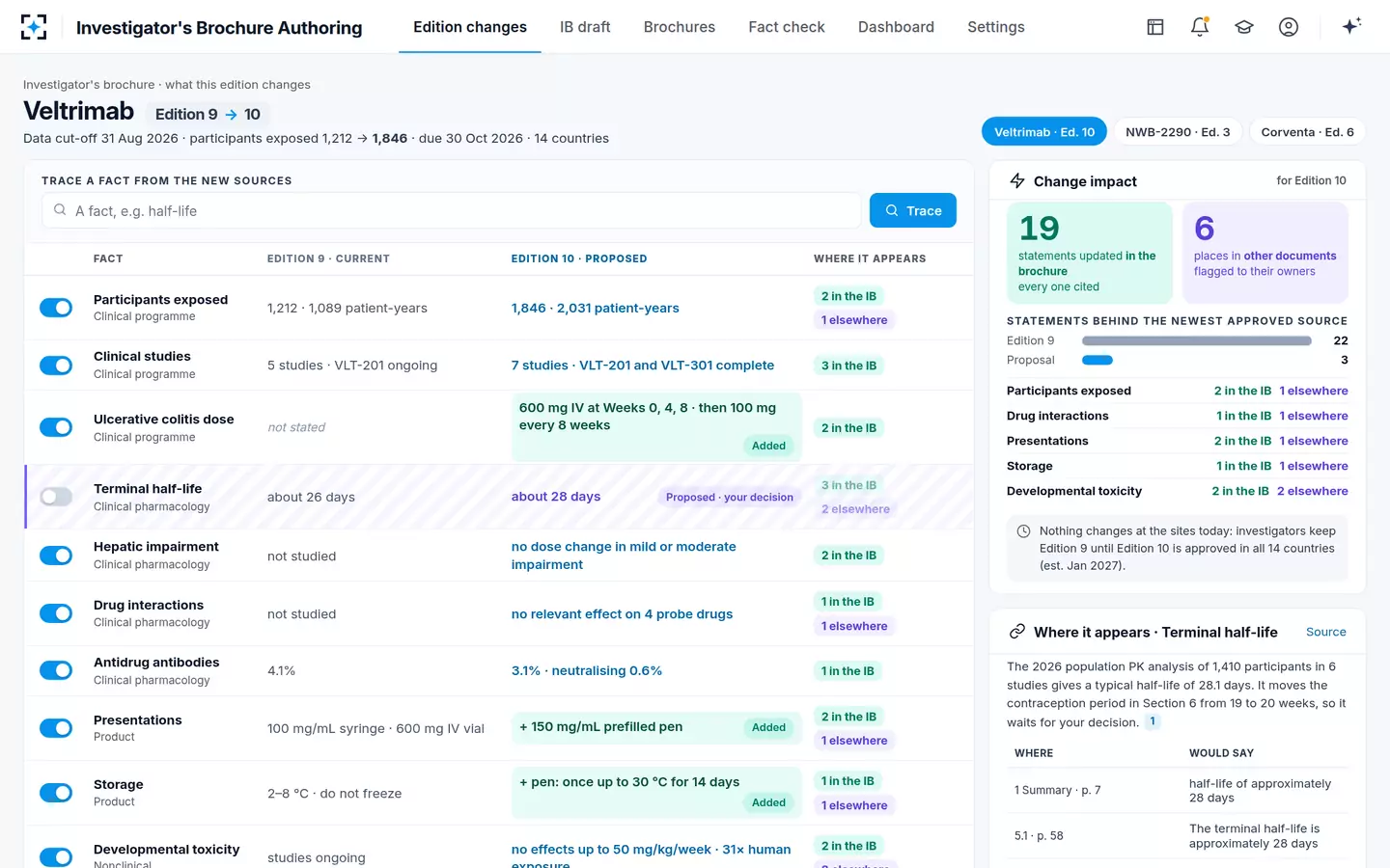
Task: Click the link icon beside Where it appears
Action: coord(1017,632)
